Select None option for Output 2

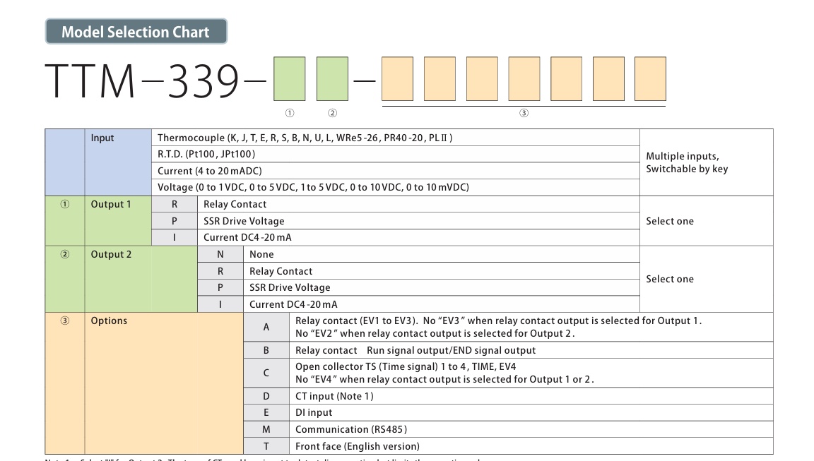[x=261, y=254]
